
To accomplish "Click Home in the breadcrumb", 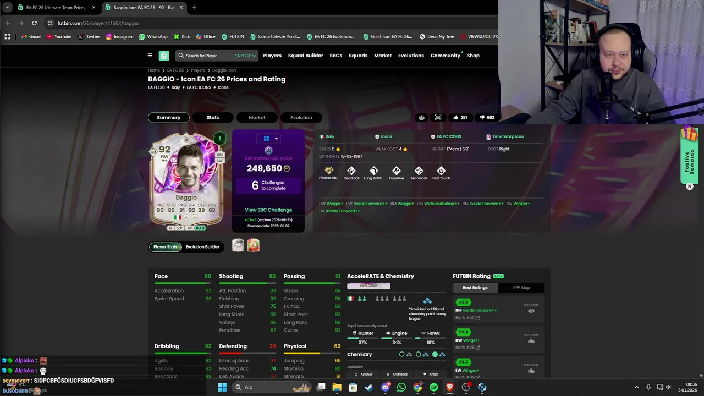I will (154, 70).
